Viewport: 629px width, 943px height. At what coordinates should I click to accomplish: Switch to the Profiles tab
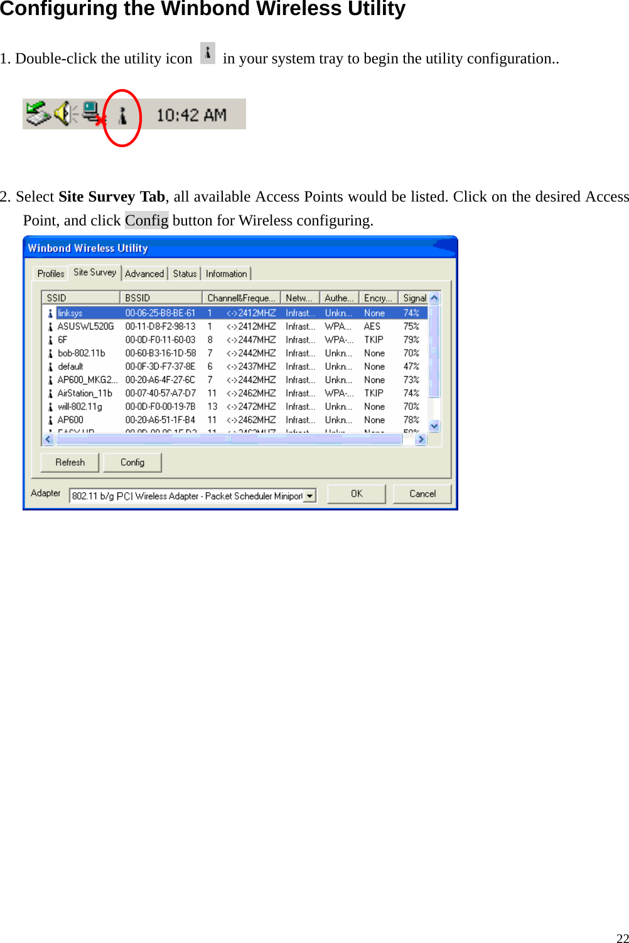coord(50,273)
